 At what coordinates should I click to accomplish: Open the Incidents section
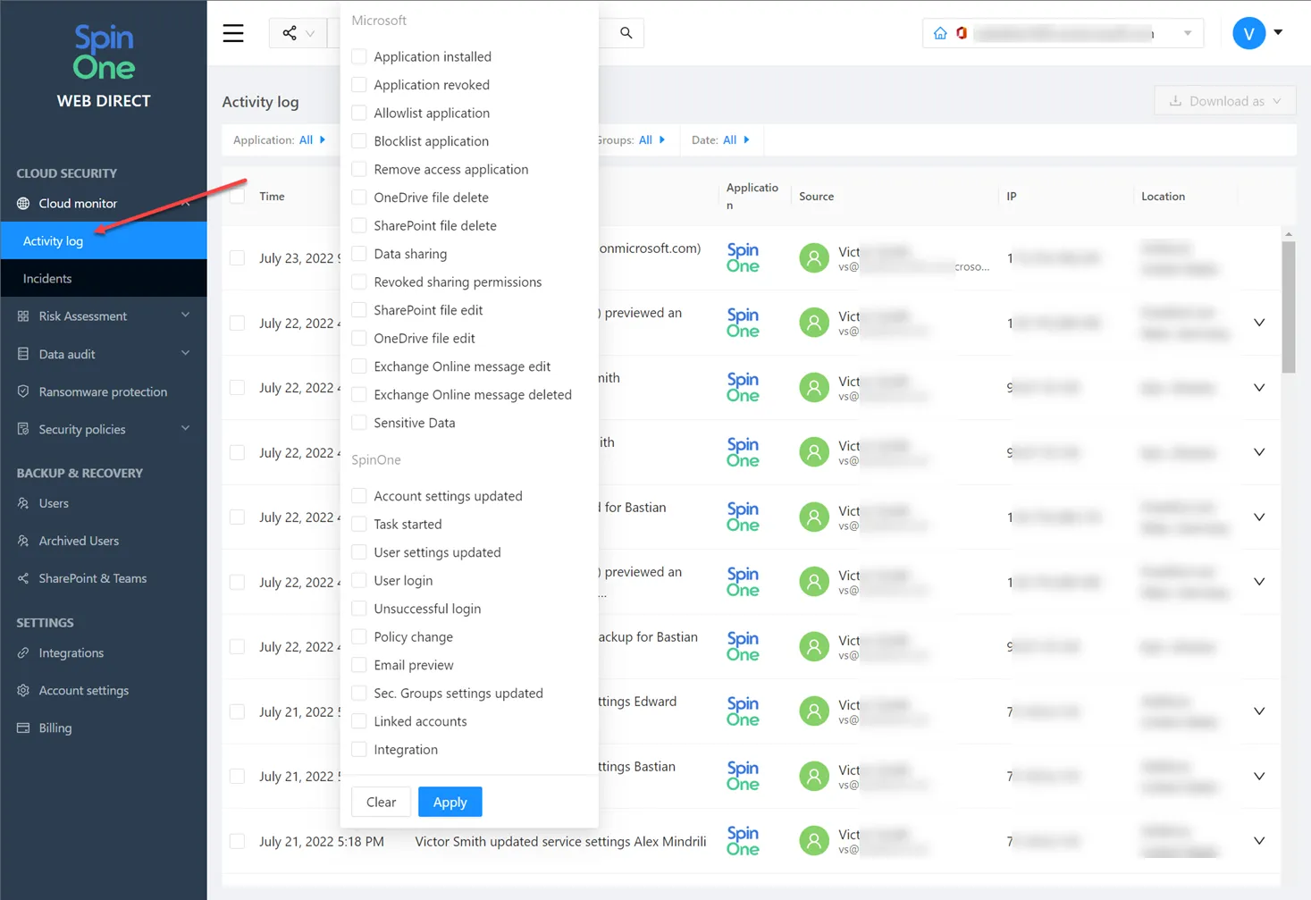click(46, 278)
